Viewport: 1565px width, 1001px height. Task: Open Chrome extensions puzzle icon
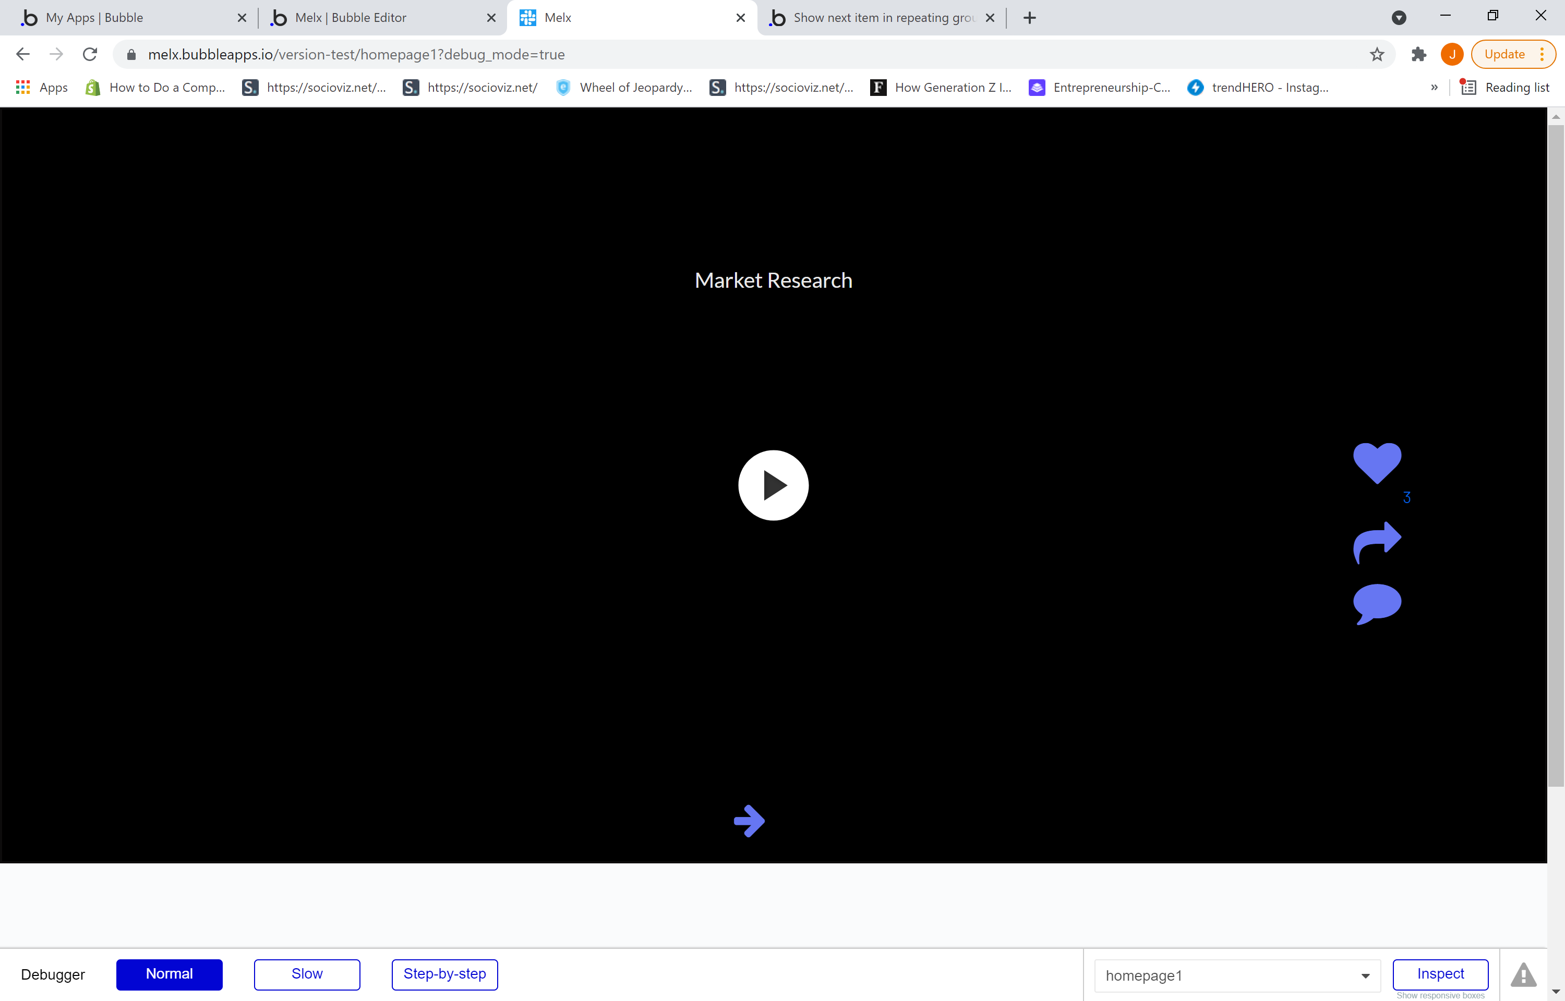click(x=1418, y=55)
